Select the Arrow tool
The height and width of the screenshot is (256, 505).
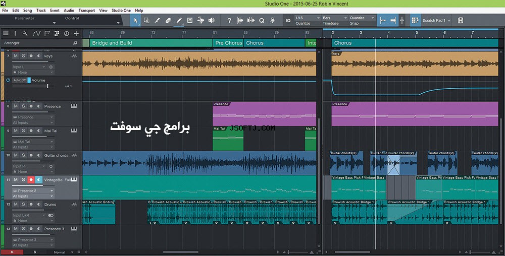point(135,20)
